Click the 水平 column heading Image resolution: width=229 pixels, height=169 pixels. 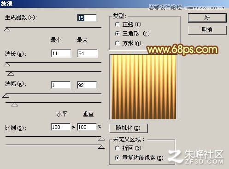[62, 114]
